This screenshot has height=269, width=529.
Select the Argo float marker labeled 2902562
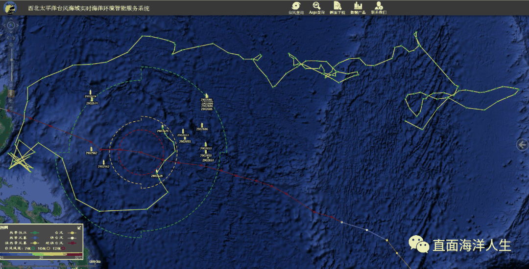click(91, 149)
